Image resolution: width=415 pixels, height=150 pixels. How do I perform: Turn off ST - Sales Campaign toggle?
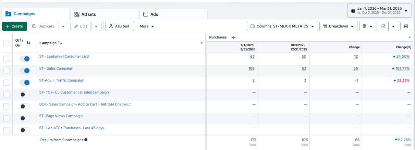(25, 70)
